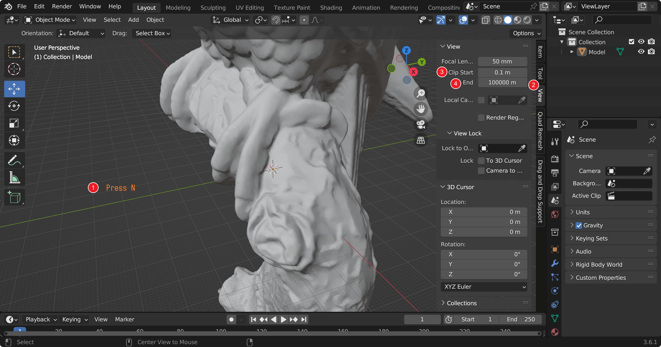Select the Transform tool
661x347 pixels.
tap(14, 140)
